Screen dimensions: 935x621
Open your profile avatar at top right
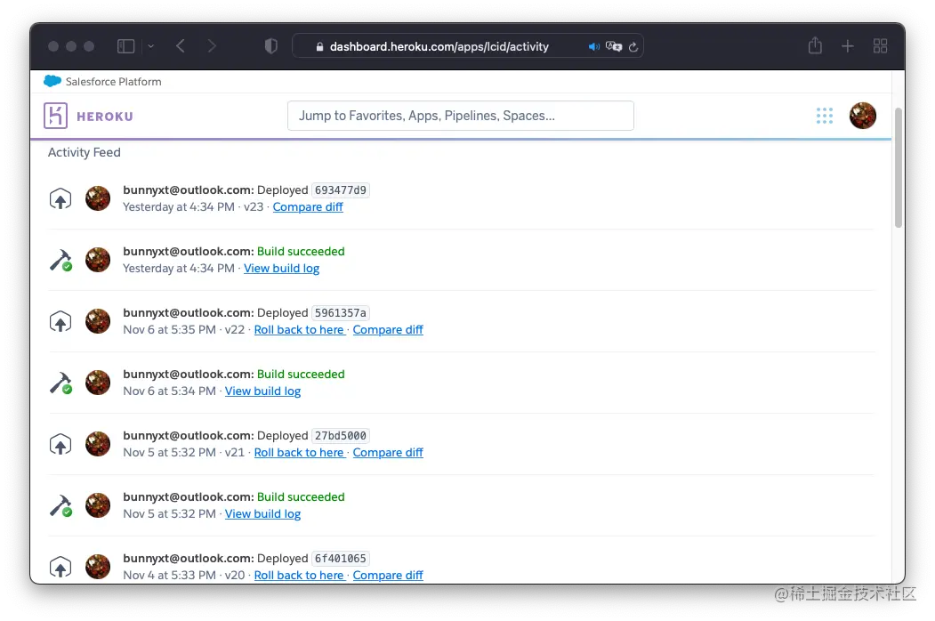(862, 116)
